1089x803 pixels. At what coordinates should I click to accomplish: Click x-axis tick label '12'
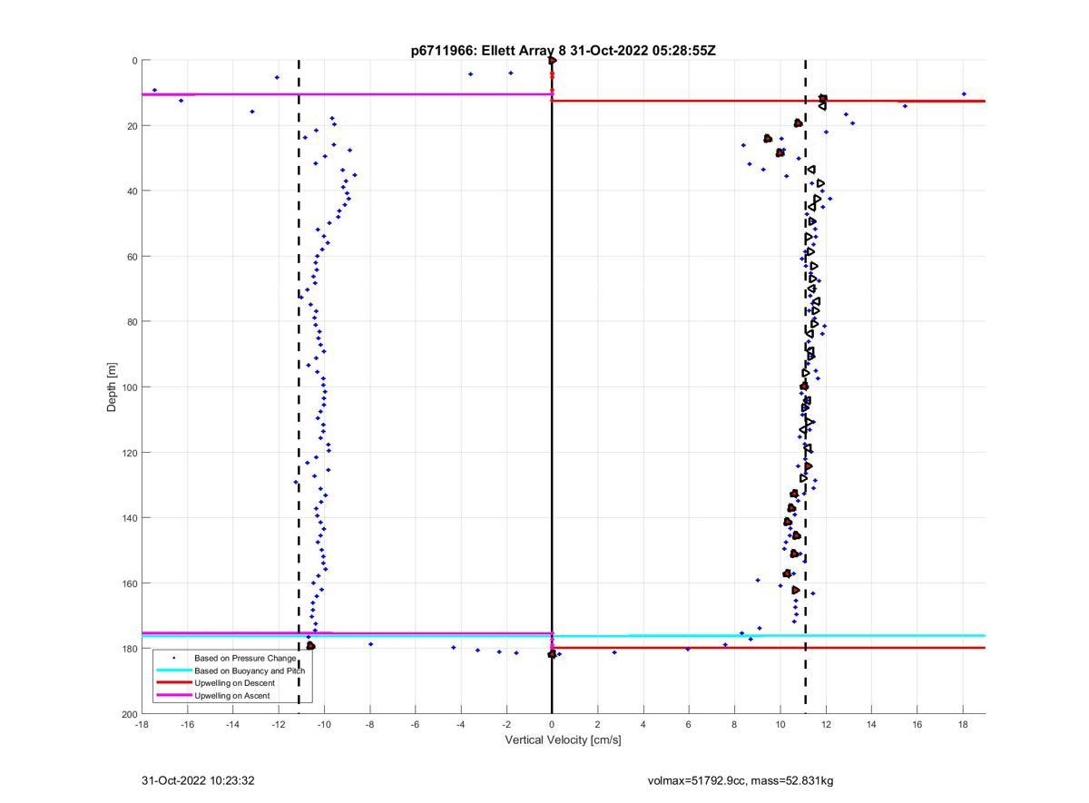click(826, 725)
